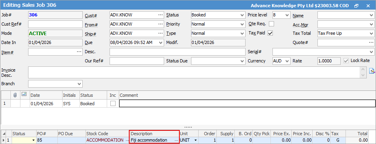Image resolution: width=376 pixels, height=144 pixels.
Task: Toggle the Lock Rate checkbox
Action: tap(346, 61)
